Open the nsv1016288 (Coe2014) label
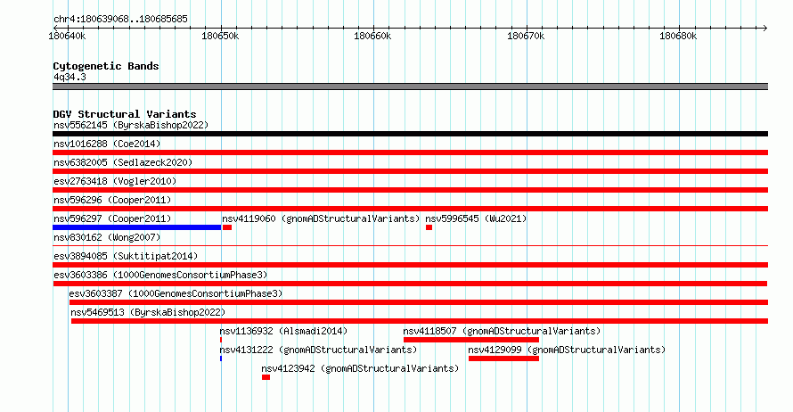Viewport: 793px width, 412px height. (107, 144)
